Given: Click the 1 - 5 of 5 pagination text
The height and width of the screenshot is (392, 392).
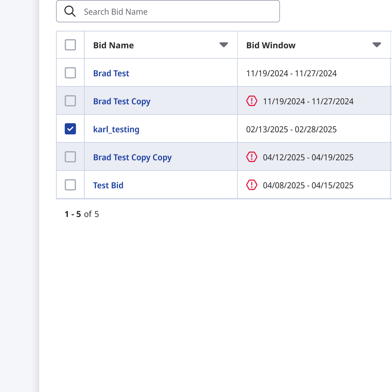Looking at the screenshot, I should point(82,214).
